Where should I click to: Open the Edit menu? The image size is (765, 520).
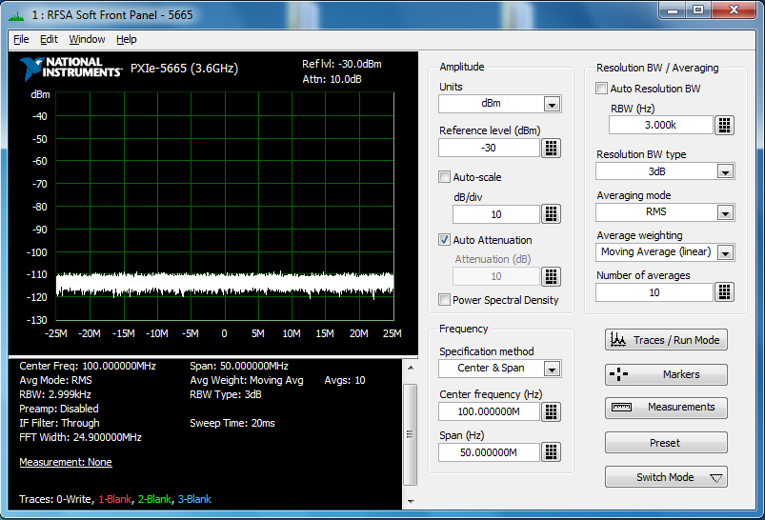point(49,39)
